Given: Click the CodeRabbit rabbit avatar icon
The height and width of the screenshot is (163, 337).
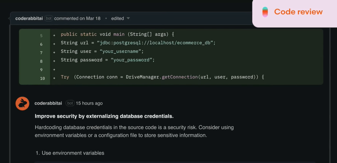Looking at the screenshot, I should coord(22,103).
